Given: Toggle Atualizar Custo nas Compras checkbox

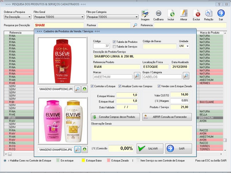Looking at the screenshot, I should pyautogui.click(x=120, y=86).
